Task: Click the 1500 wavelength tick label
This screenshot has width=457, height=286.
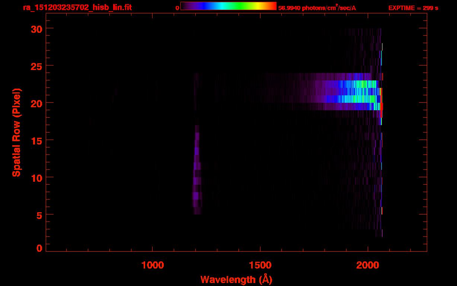Action: coord(260,265)
